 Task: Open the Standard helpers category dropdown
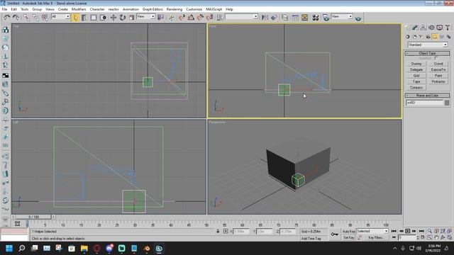pyautogui.click(x=428, y=45)
